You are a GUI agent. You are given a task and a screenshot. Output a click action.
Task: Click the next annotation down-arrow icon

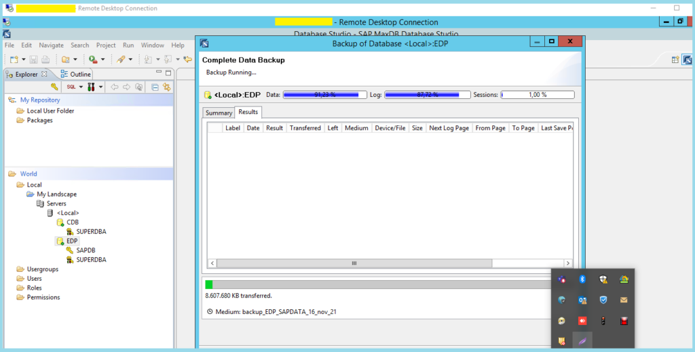coord(149,59)
